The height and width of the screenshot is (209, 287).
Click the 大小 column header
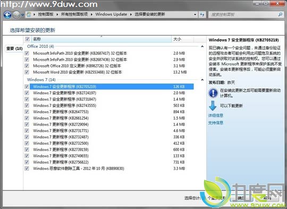coord(182,39)
